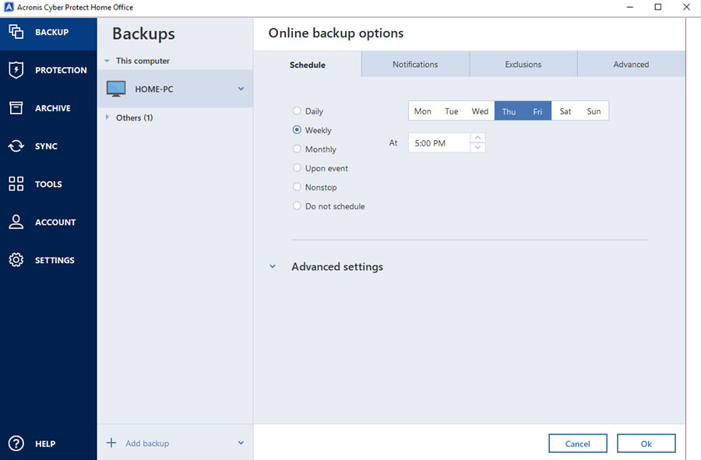Viewport: 701px width, 460px height.
Task: Confirm options with the Ok button
Action: 646,444
